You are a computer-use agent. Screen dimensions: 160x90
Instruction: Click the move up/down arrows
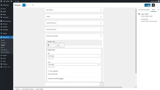click(54, 45)
